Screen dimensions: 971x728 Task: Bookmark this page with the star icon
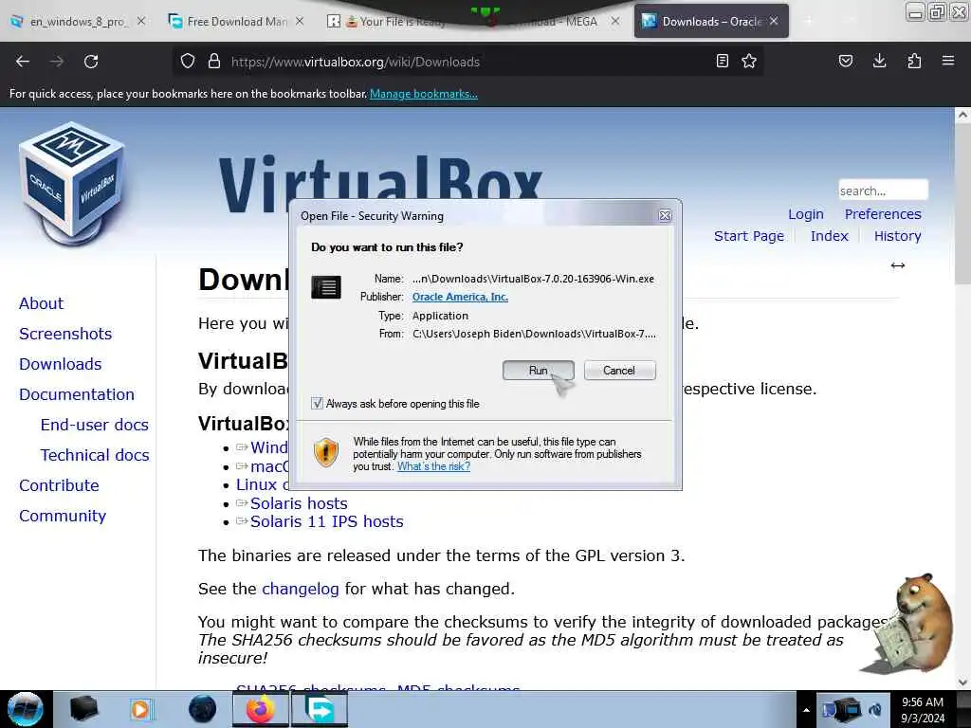(x=749, y=61)
